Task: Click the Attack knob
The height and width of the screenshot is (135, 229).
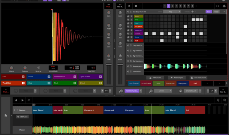Action: tap(11, 67)
